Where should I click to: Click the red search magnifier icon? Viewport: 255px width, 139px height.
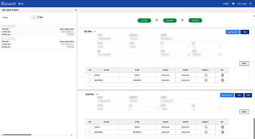[x=34, y=18]
